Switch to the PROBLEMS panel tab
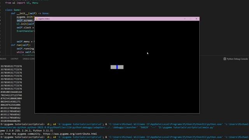249x140 pixels. click(x=3, y=59)
